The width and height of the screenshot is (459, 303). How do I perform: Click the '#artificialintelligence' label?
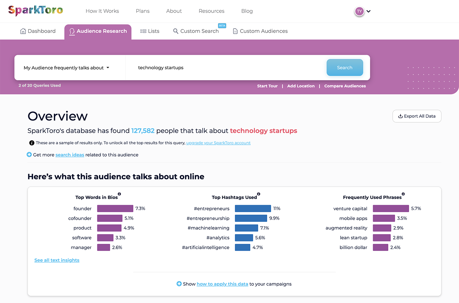(x=206, y=247)
